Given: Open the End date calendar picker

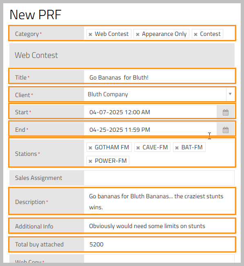Looking at the screenshot, I should [x=226, y=130].
